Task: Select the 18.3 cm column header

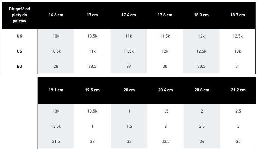Action: (201, 15)
